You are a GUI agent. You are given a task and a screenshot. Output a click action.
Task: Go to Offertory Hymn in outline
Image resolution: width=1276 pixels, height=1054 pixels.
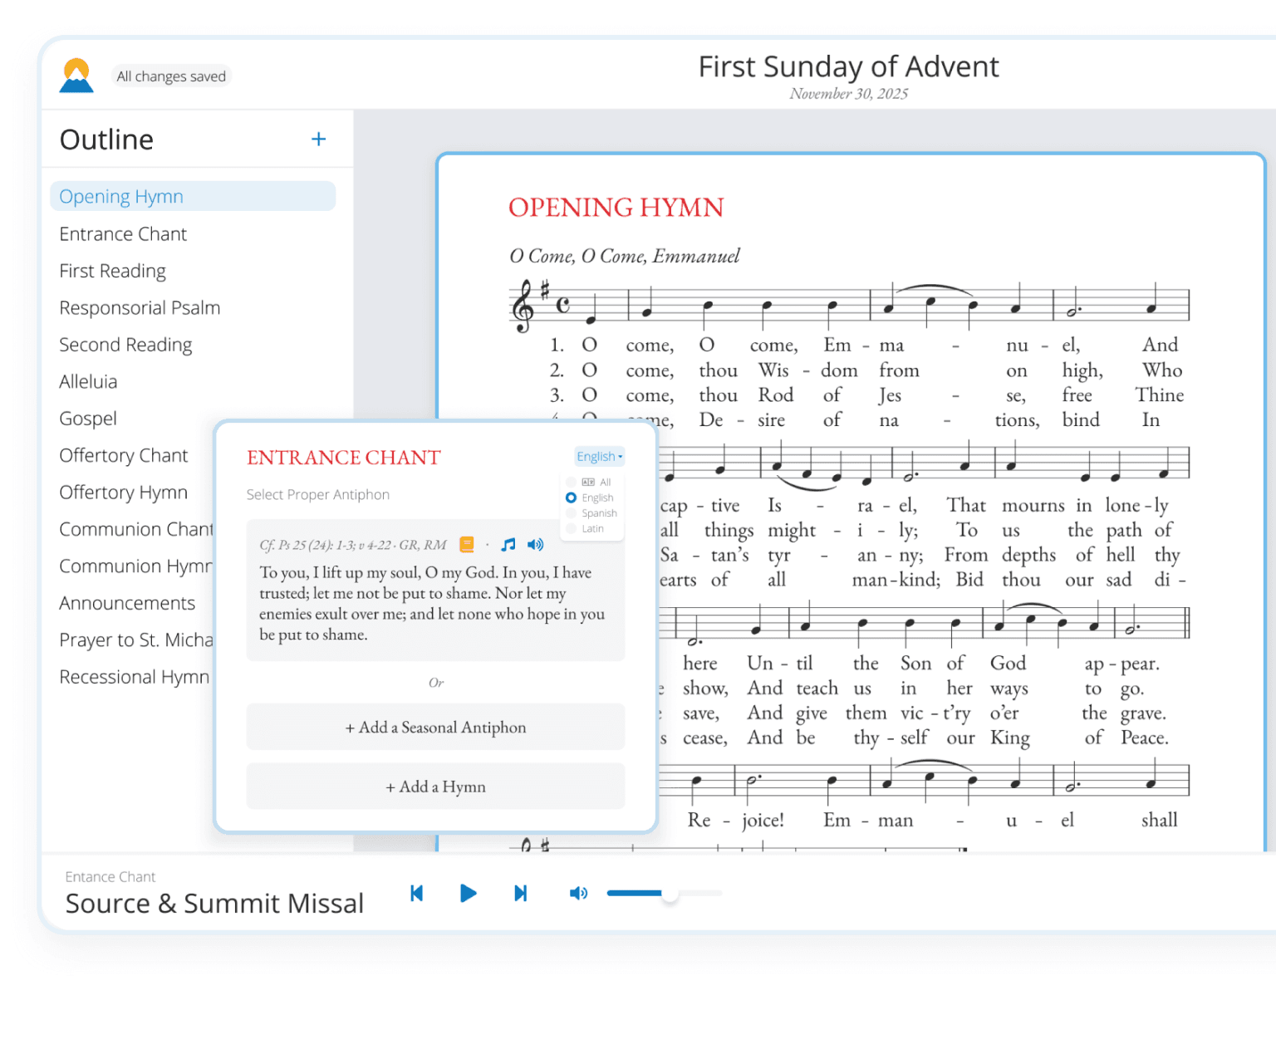point(124,493)
